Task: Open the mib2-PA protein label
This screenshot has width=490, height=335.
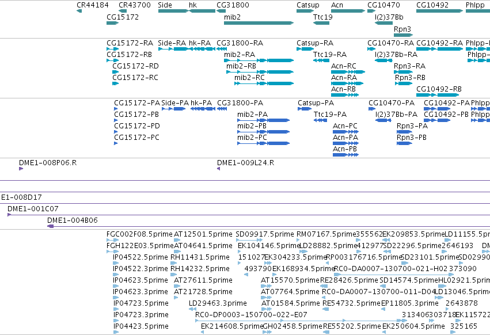Action: 252,115
